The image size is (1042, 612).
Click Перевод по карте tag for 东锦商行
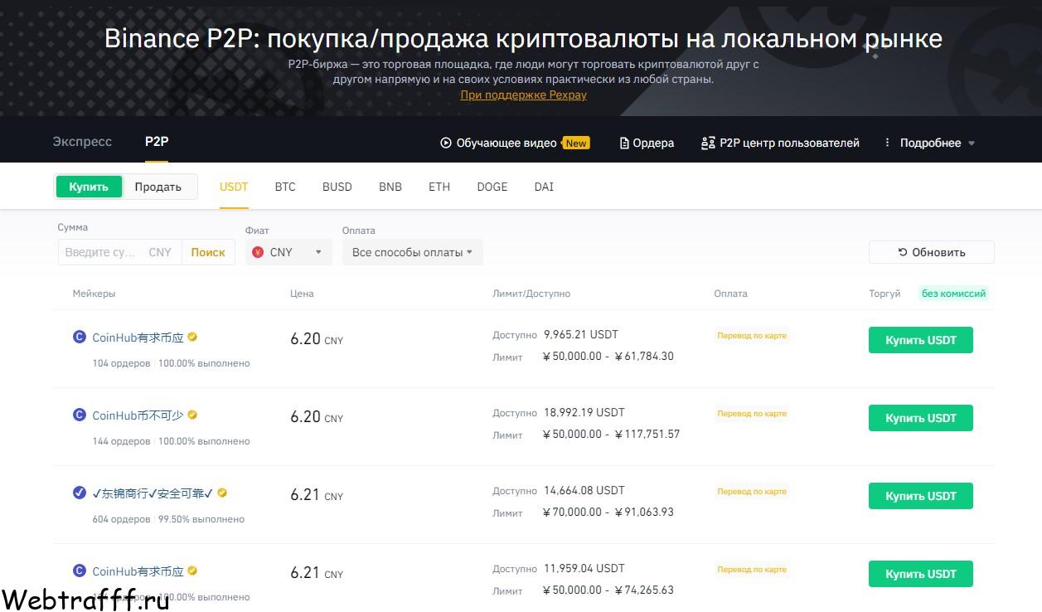[x=752, y=492]
